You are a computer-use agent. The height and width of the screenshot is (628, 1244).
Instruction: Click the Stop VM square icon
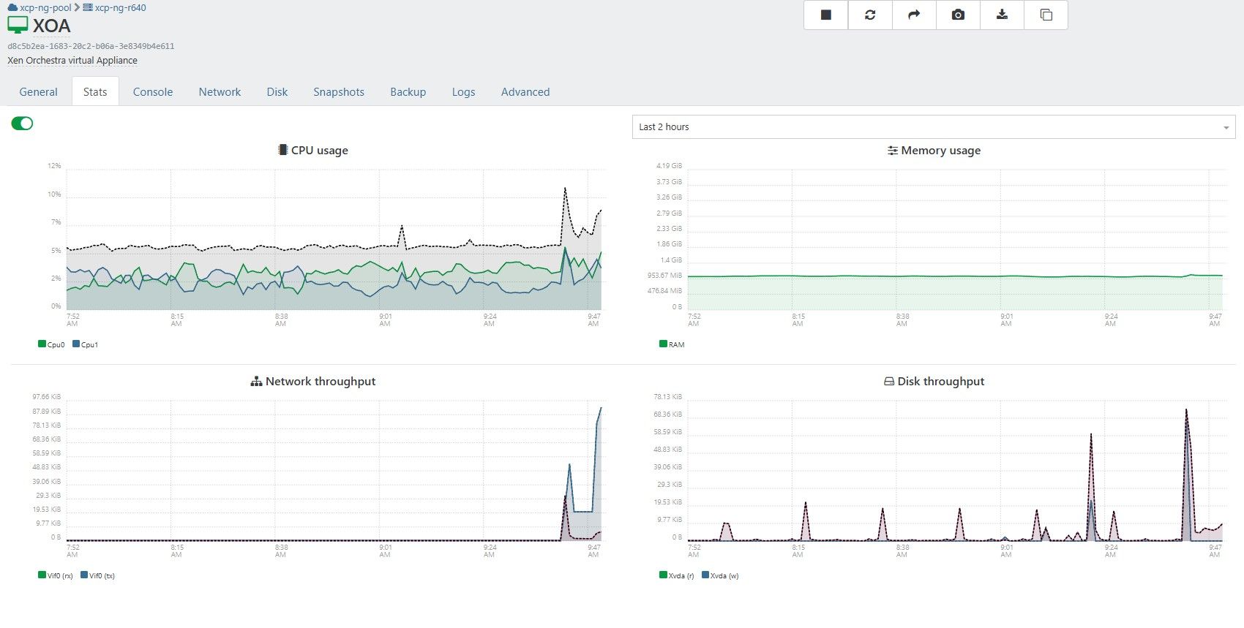coord(825,15)
